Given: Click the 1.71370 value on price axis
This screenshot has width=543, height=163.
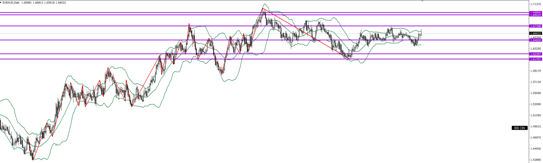Looking at the screenshot, I should click(535, 4).
